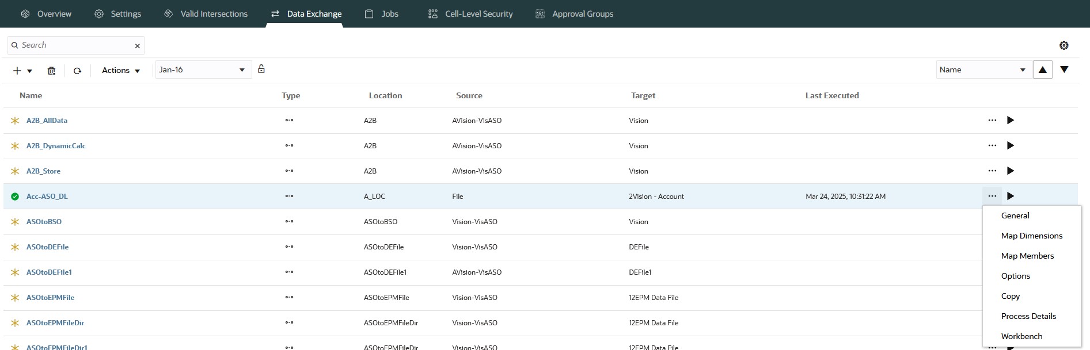Sort ascending with the up arrow
This screenshot has height=350, width=1090.
[x=1042, y=70]
